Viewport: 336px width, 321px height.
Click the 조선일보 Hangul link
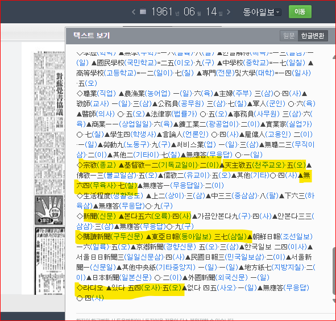(x=296, y=236)
